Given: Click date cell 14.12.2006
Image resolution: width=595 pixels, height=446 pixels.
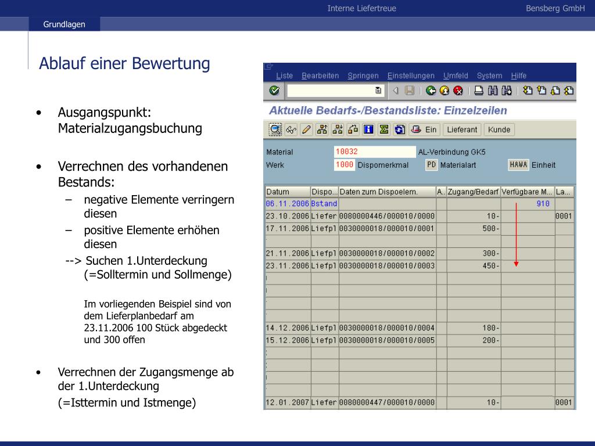Looking at the screenshot, I should (287, 328).
